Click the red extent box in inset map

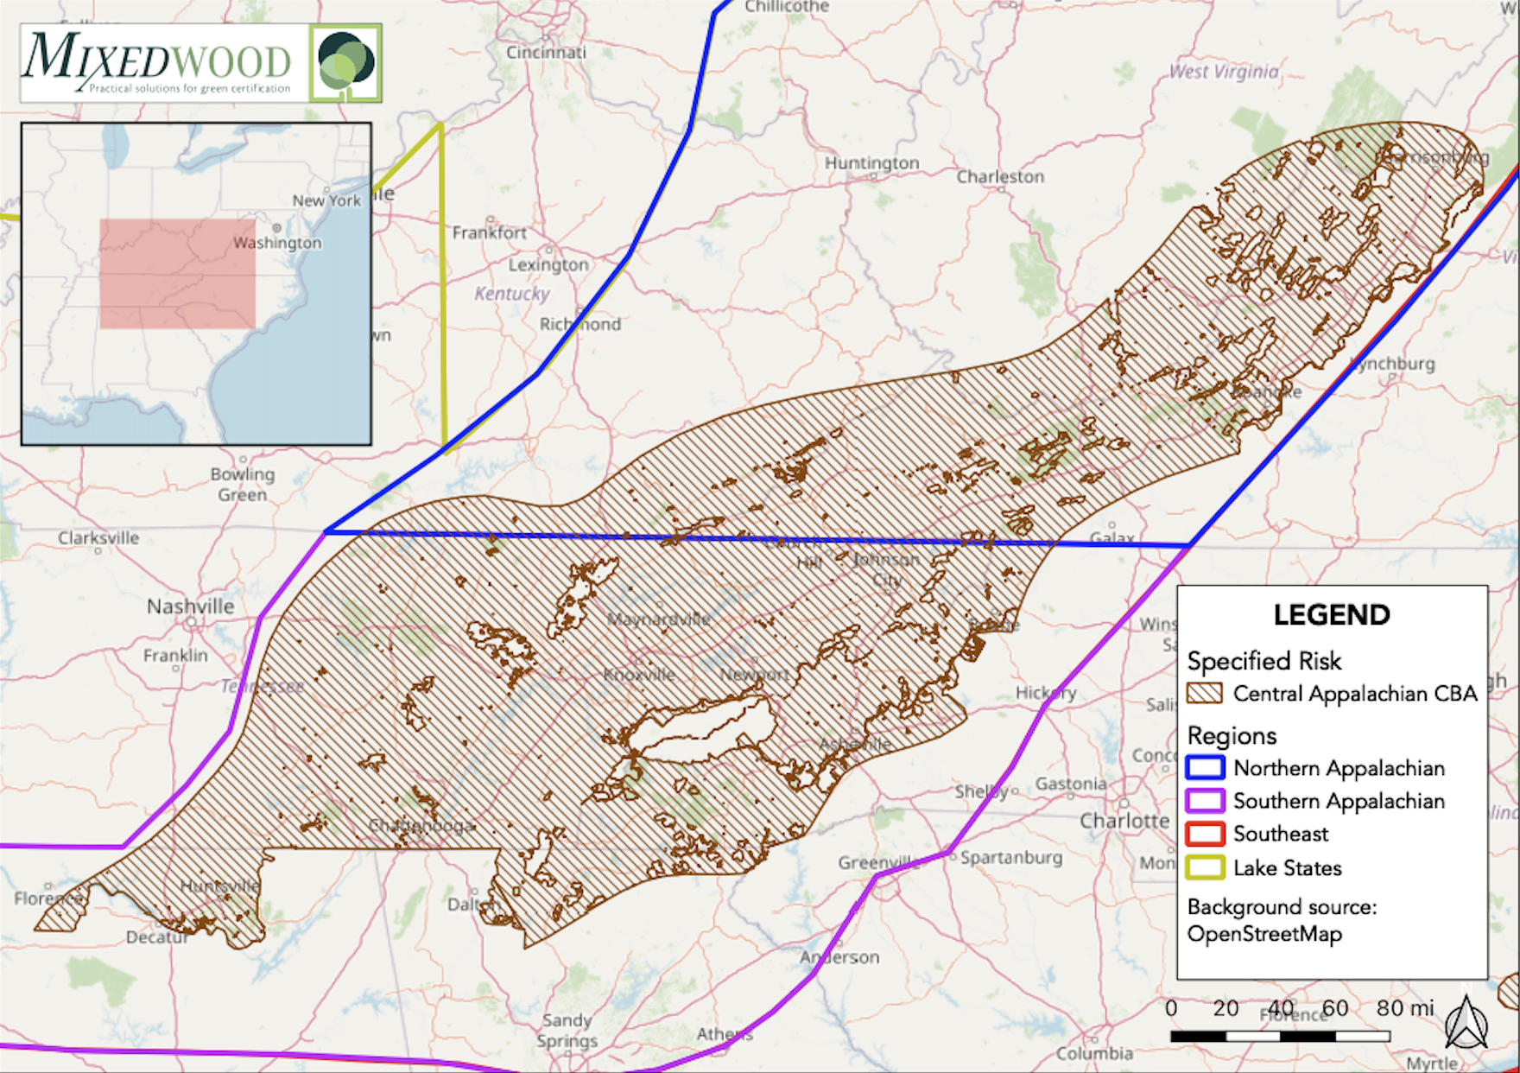pos(177,273)
